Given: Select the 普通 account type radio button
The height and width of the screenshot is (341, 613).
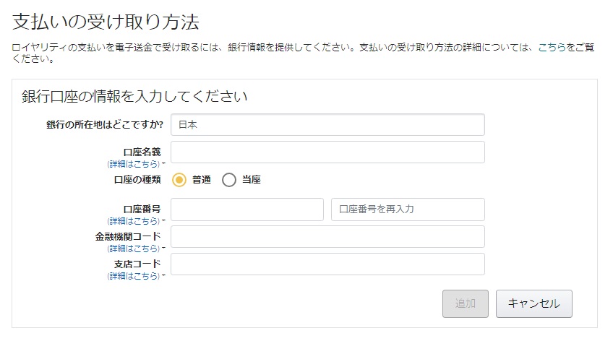Looking at the screenshot, I should tap(179, 180).
